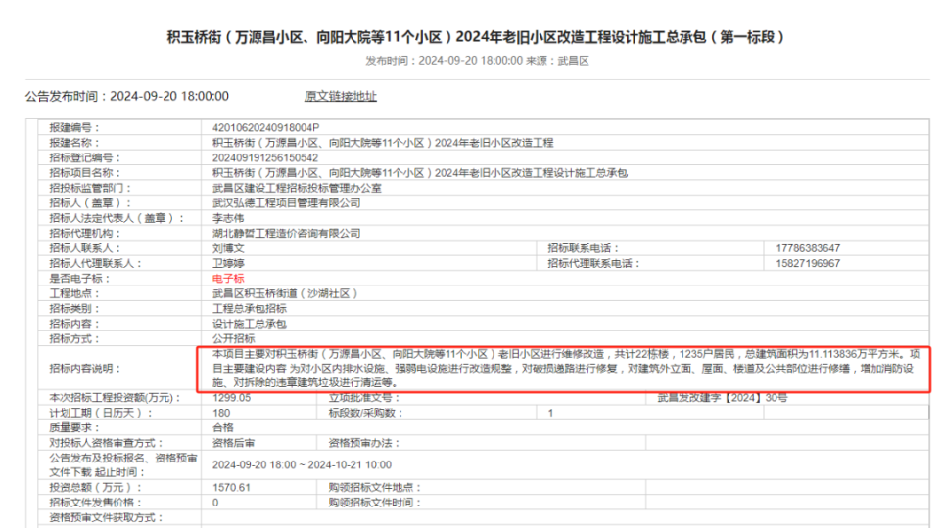Click the approval number 武昌发改建字【2024】30号
The image size is (940, 528).
pyautogui.click(x=722, y=398)
